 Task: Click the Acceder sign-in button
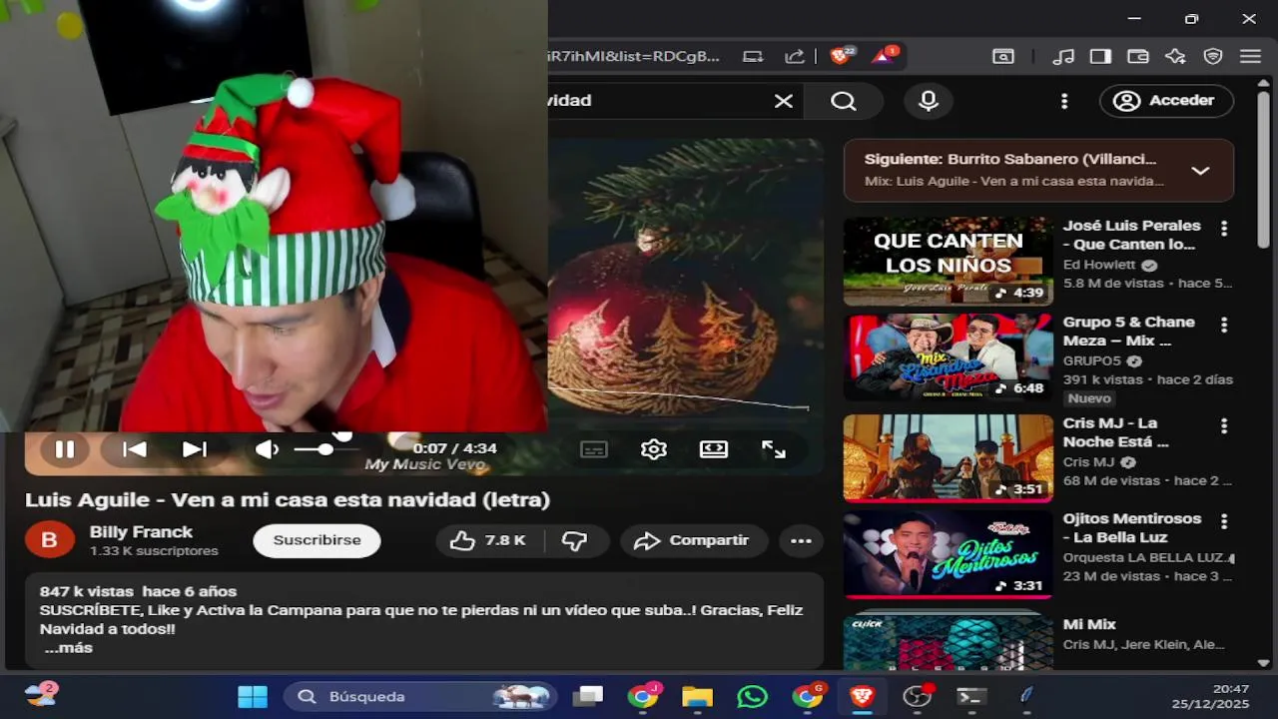(1166, 101)
